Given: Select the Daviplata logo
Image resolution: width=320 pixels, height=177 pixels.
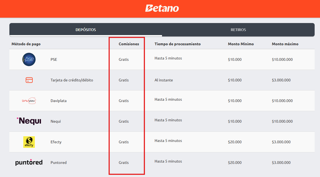Looking at the screenshot, I should (29, 101).
